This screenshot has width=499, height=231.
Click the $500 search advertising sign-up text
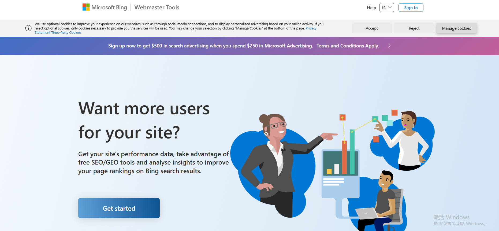(210, 46)
